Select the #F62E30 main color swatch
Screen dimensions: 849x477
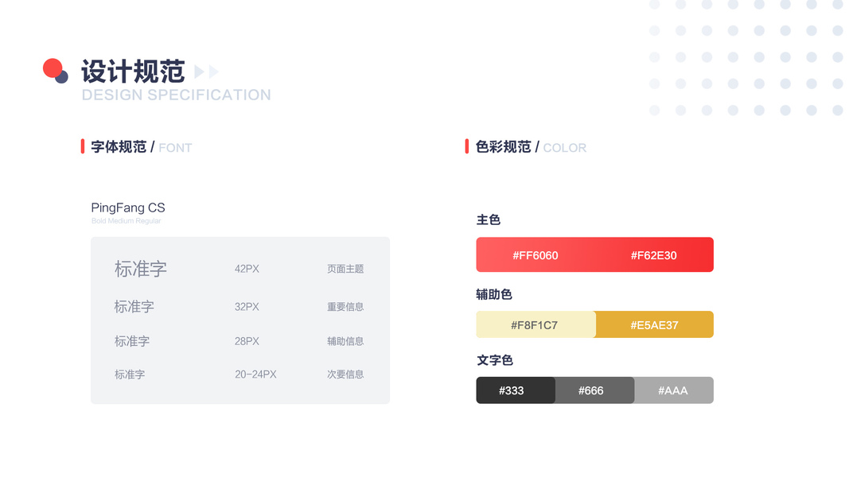(x=654, y=255)
